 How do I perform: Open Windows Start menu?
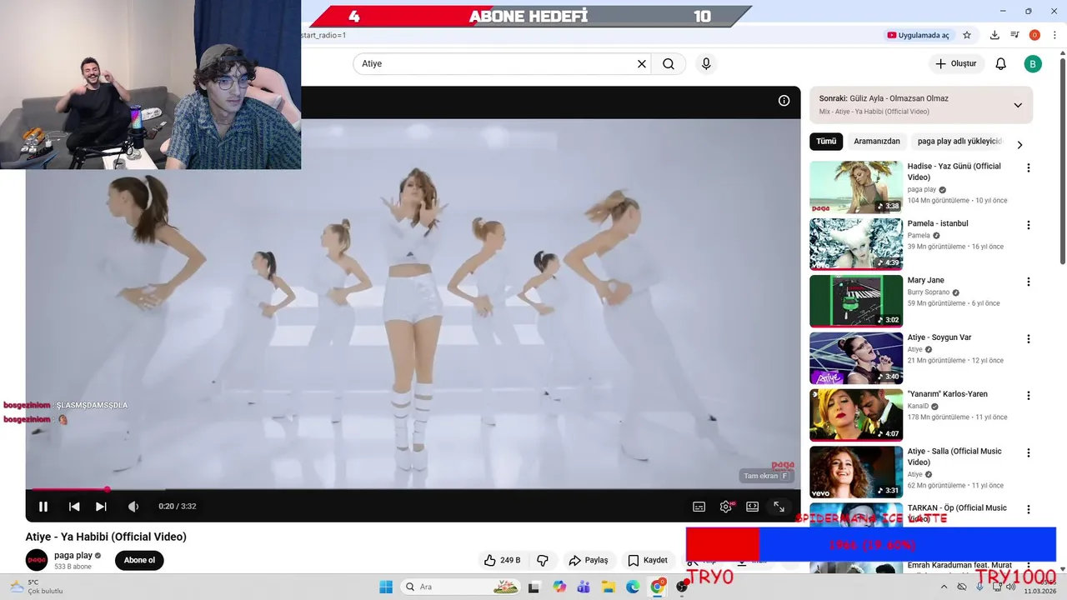coord(386,587)
